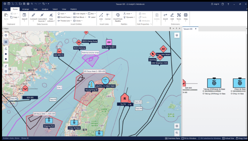Screen dimensions: 248x141
Task: Open the i2 Maps pane options dropdown
Action: (174, 28)
